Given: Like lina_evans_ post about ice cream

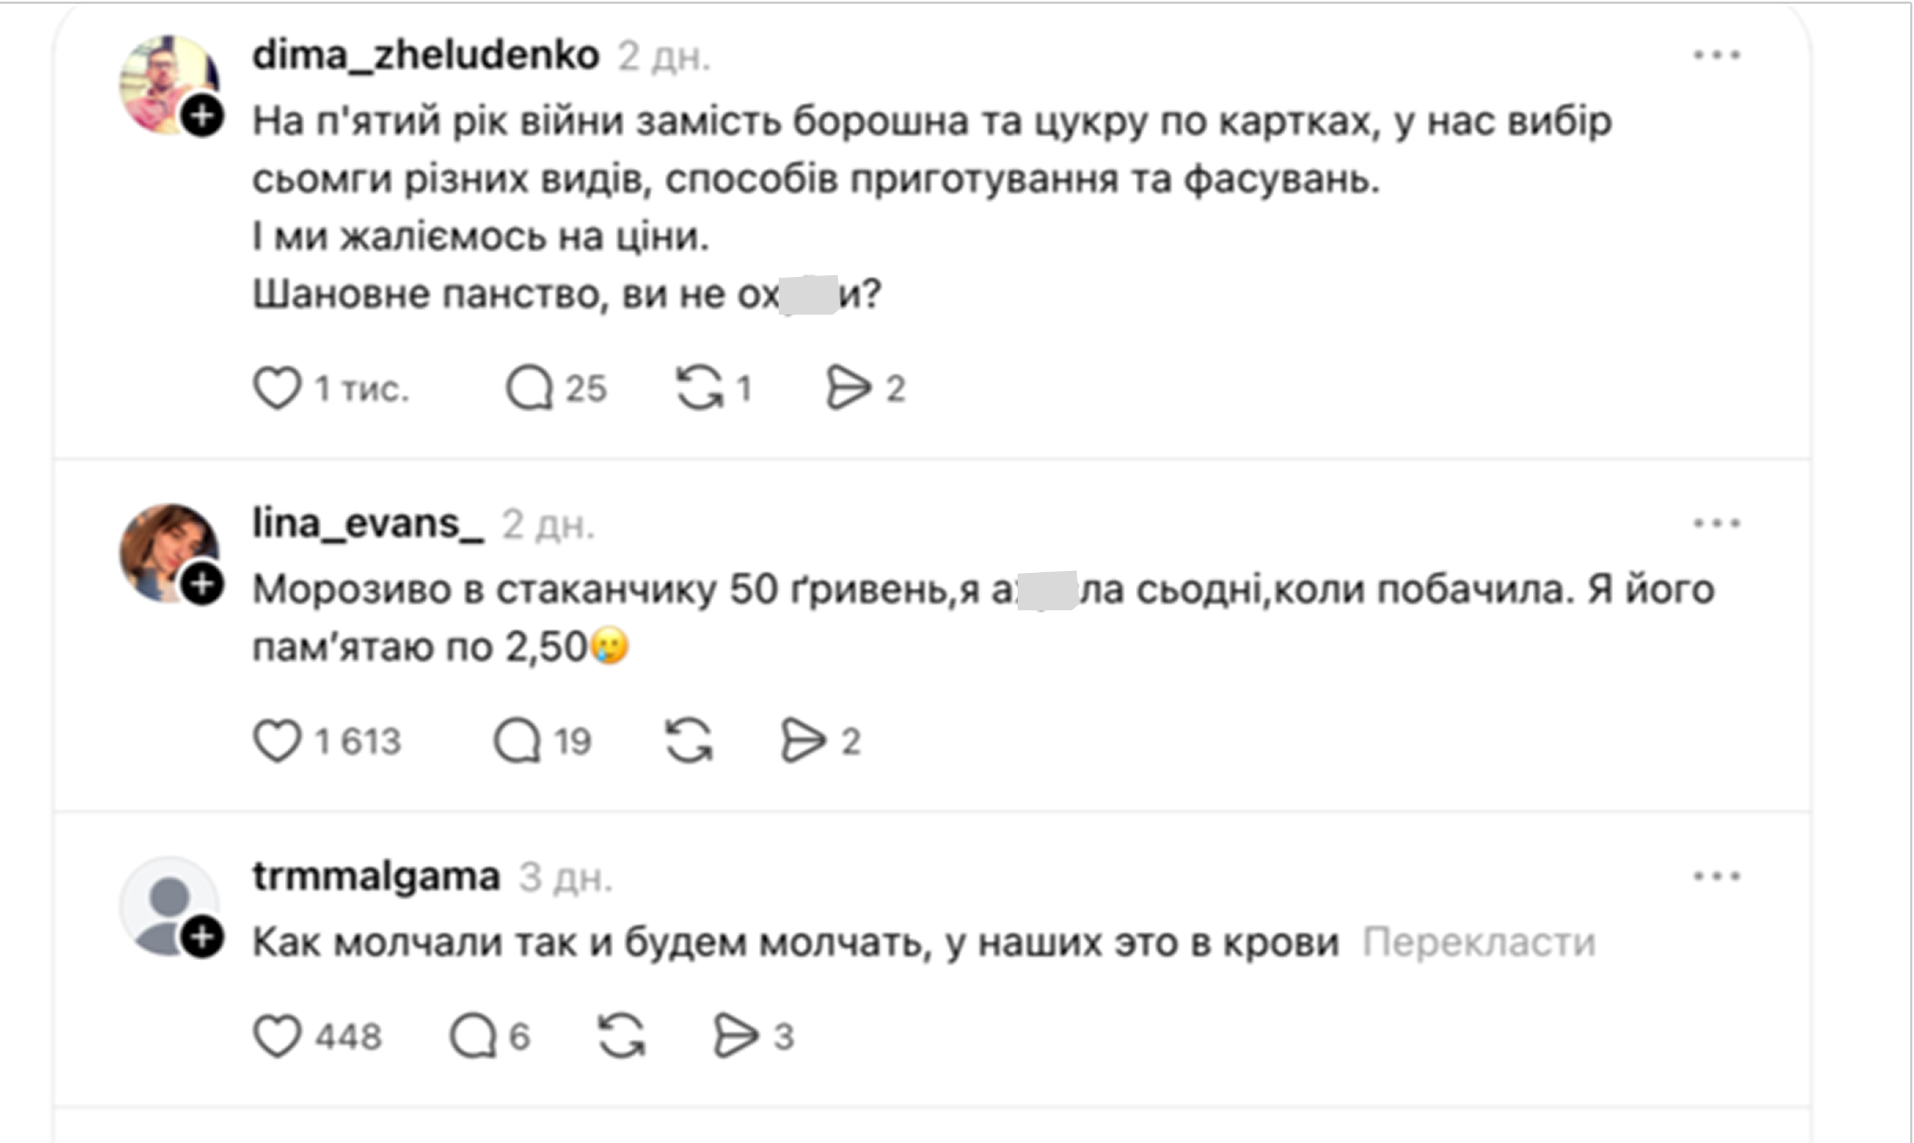Looking at the screenshot, I should [x=277, y=741].
